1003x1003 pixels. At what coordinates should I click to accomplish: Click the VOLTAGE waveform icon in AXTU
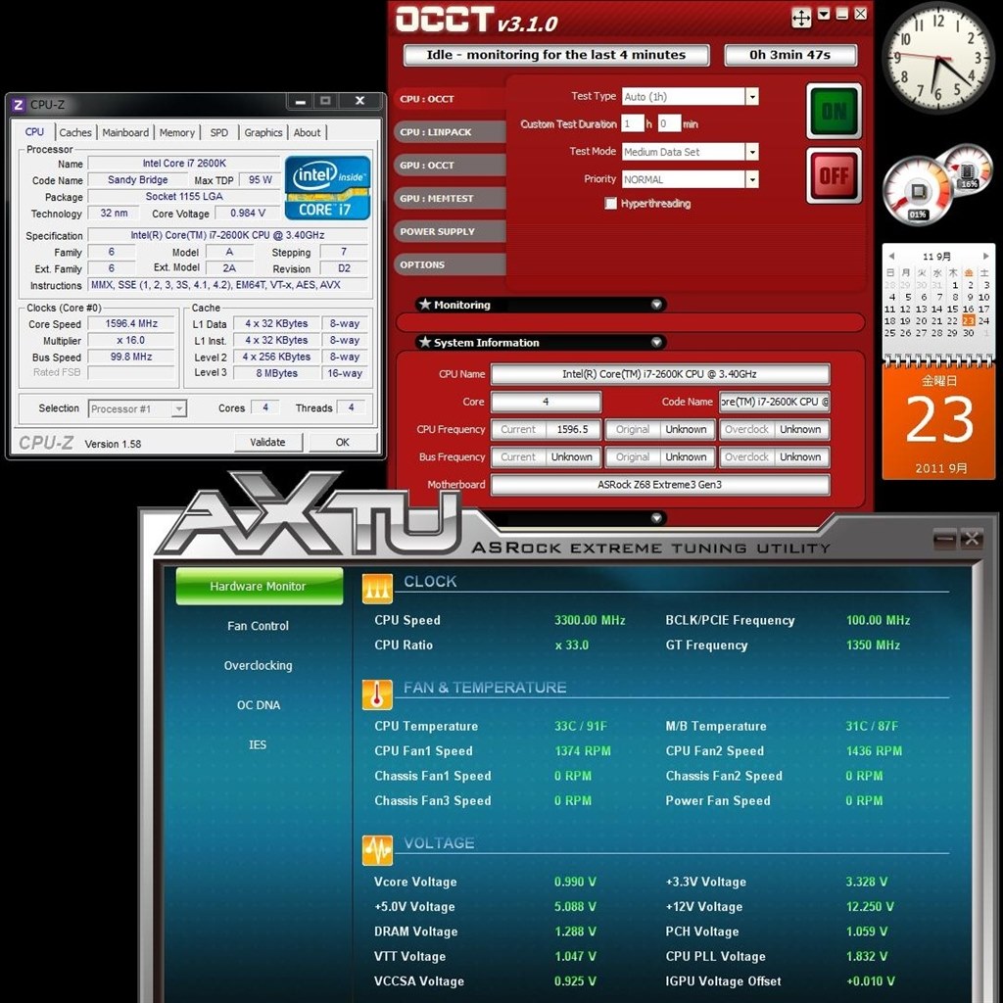point(377,850)
